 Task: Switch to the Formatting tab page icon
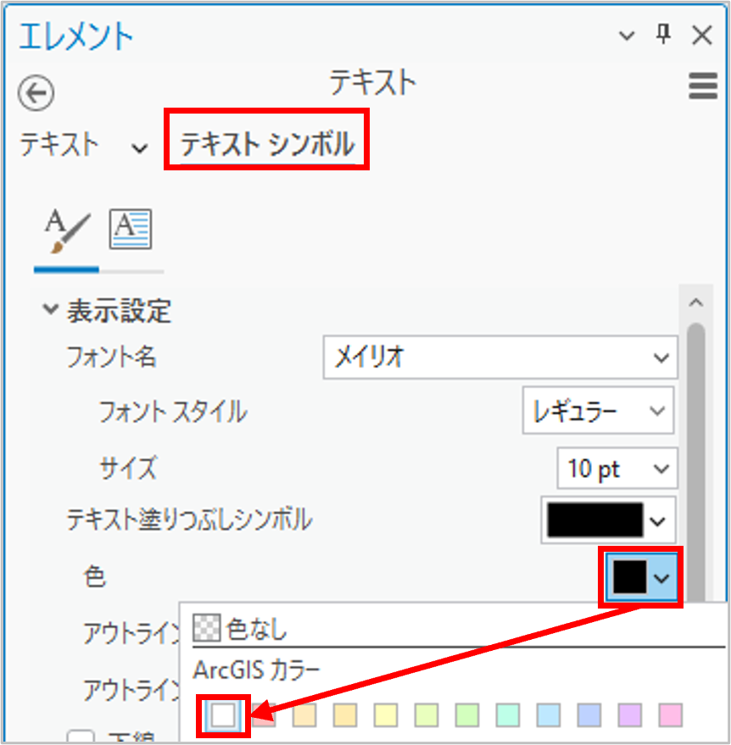(131, 230)
